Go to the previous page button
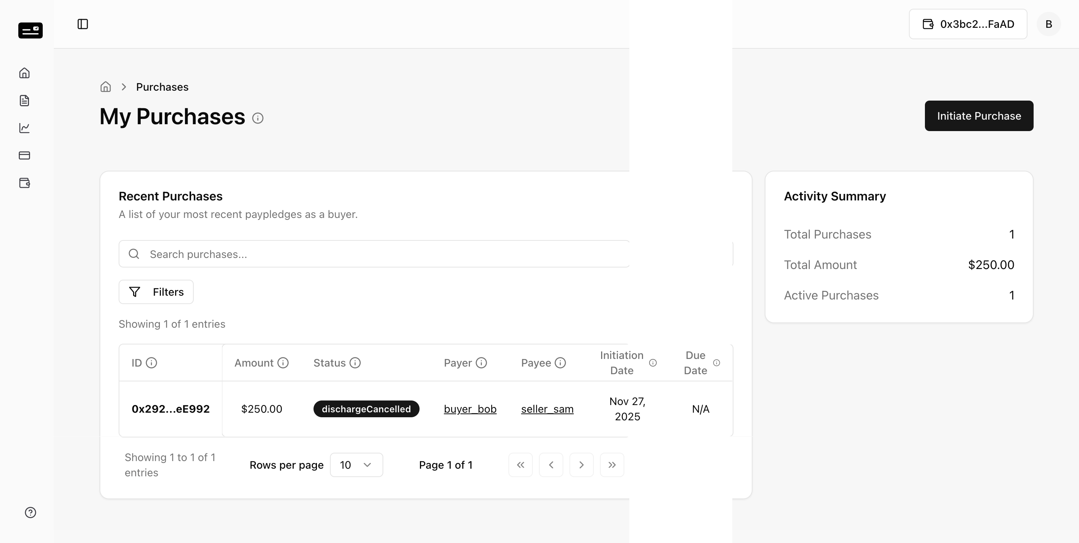 coord(551,465)
